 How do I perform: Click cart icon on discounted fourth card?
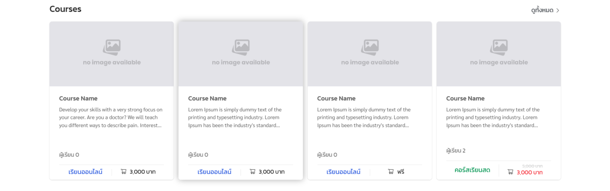[x=510, y=172]
